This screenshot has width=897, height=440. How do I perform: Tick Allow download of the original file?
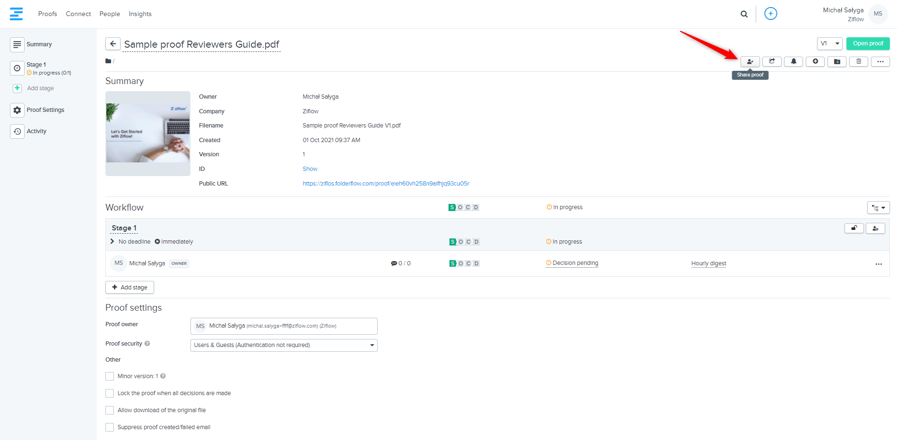pos(110,410)
